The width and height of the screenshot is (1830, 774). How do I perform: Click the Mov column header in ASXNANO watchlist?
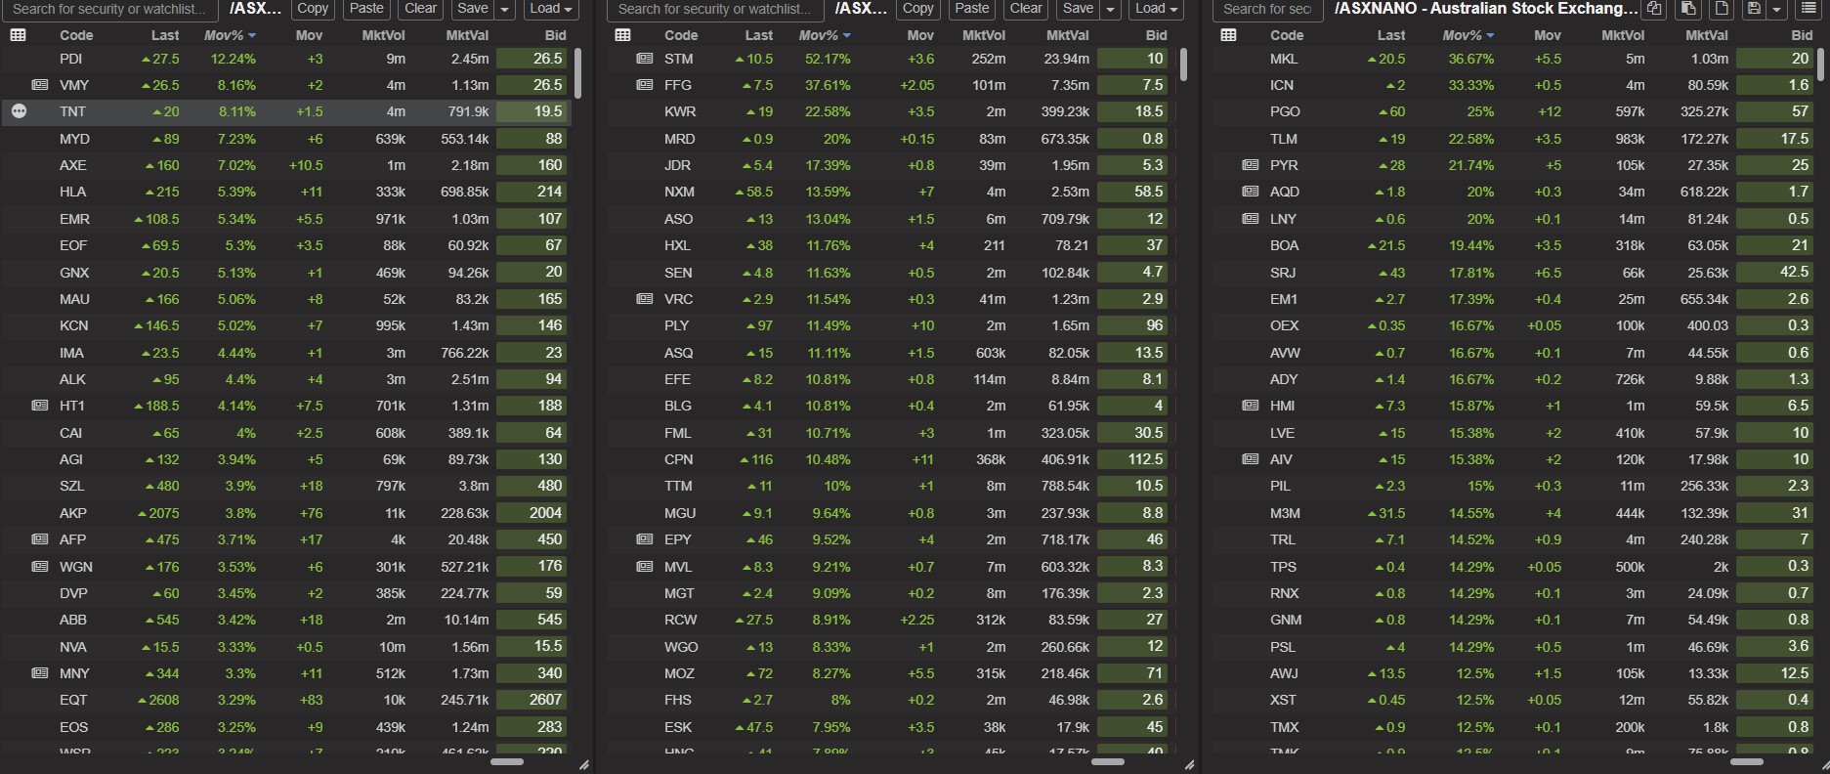[1548, 35]
